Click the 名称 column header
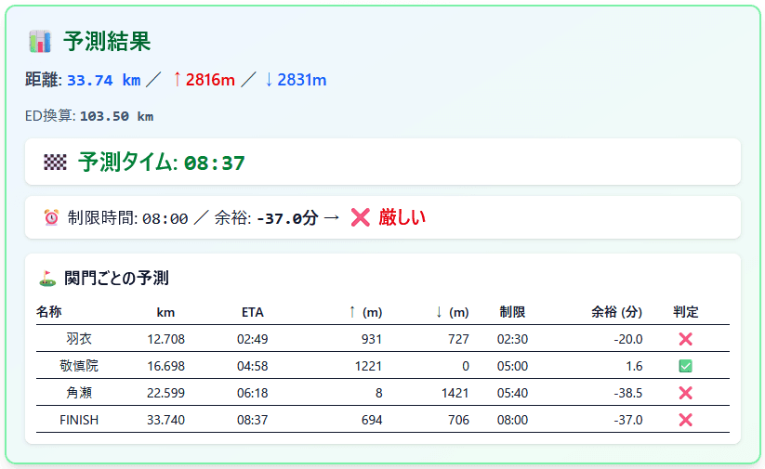This screenshot has height=469, width=765. click(48, 312)
